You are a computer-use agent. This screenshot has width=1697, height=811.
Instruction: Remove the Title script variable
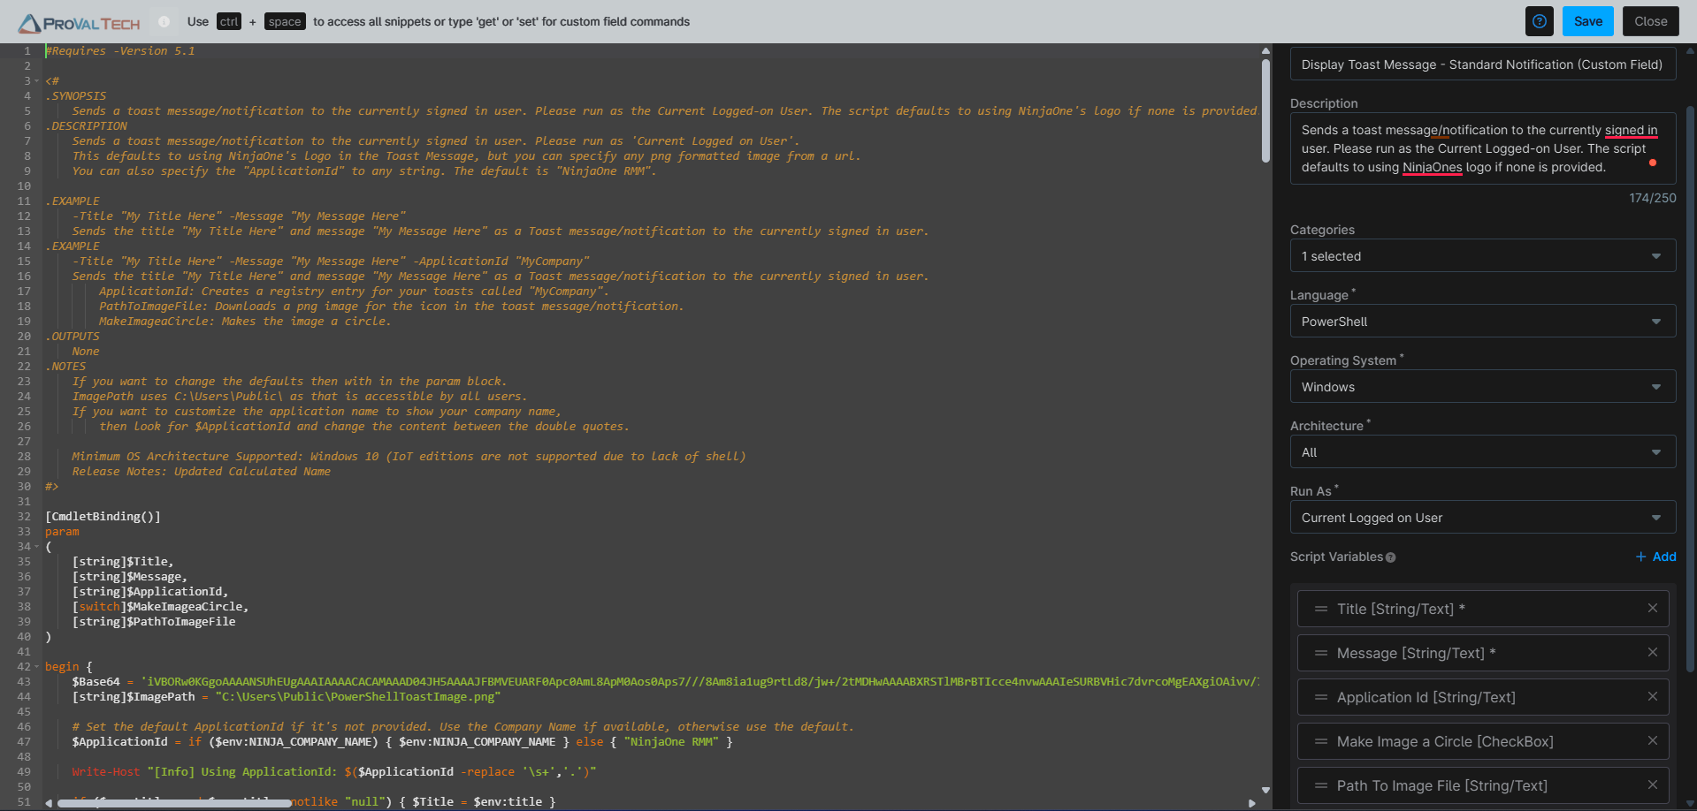[x=1653, y=608]
